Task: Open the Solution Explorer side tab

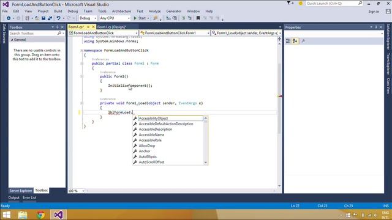Action: pyautogui.click(x=388, y=37)
